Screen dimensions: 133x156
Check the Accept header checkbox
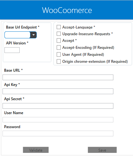[59, 41]
